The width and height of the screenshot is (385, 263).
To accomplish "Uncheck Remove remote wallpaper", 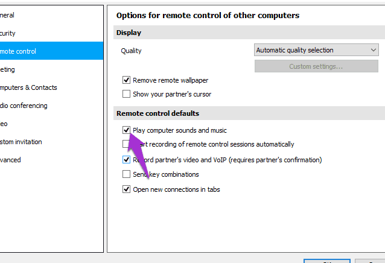I will 127,80.
